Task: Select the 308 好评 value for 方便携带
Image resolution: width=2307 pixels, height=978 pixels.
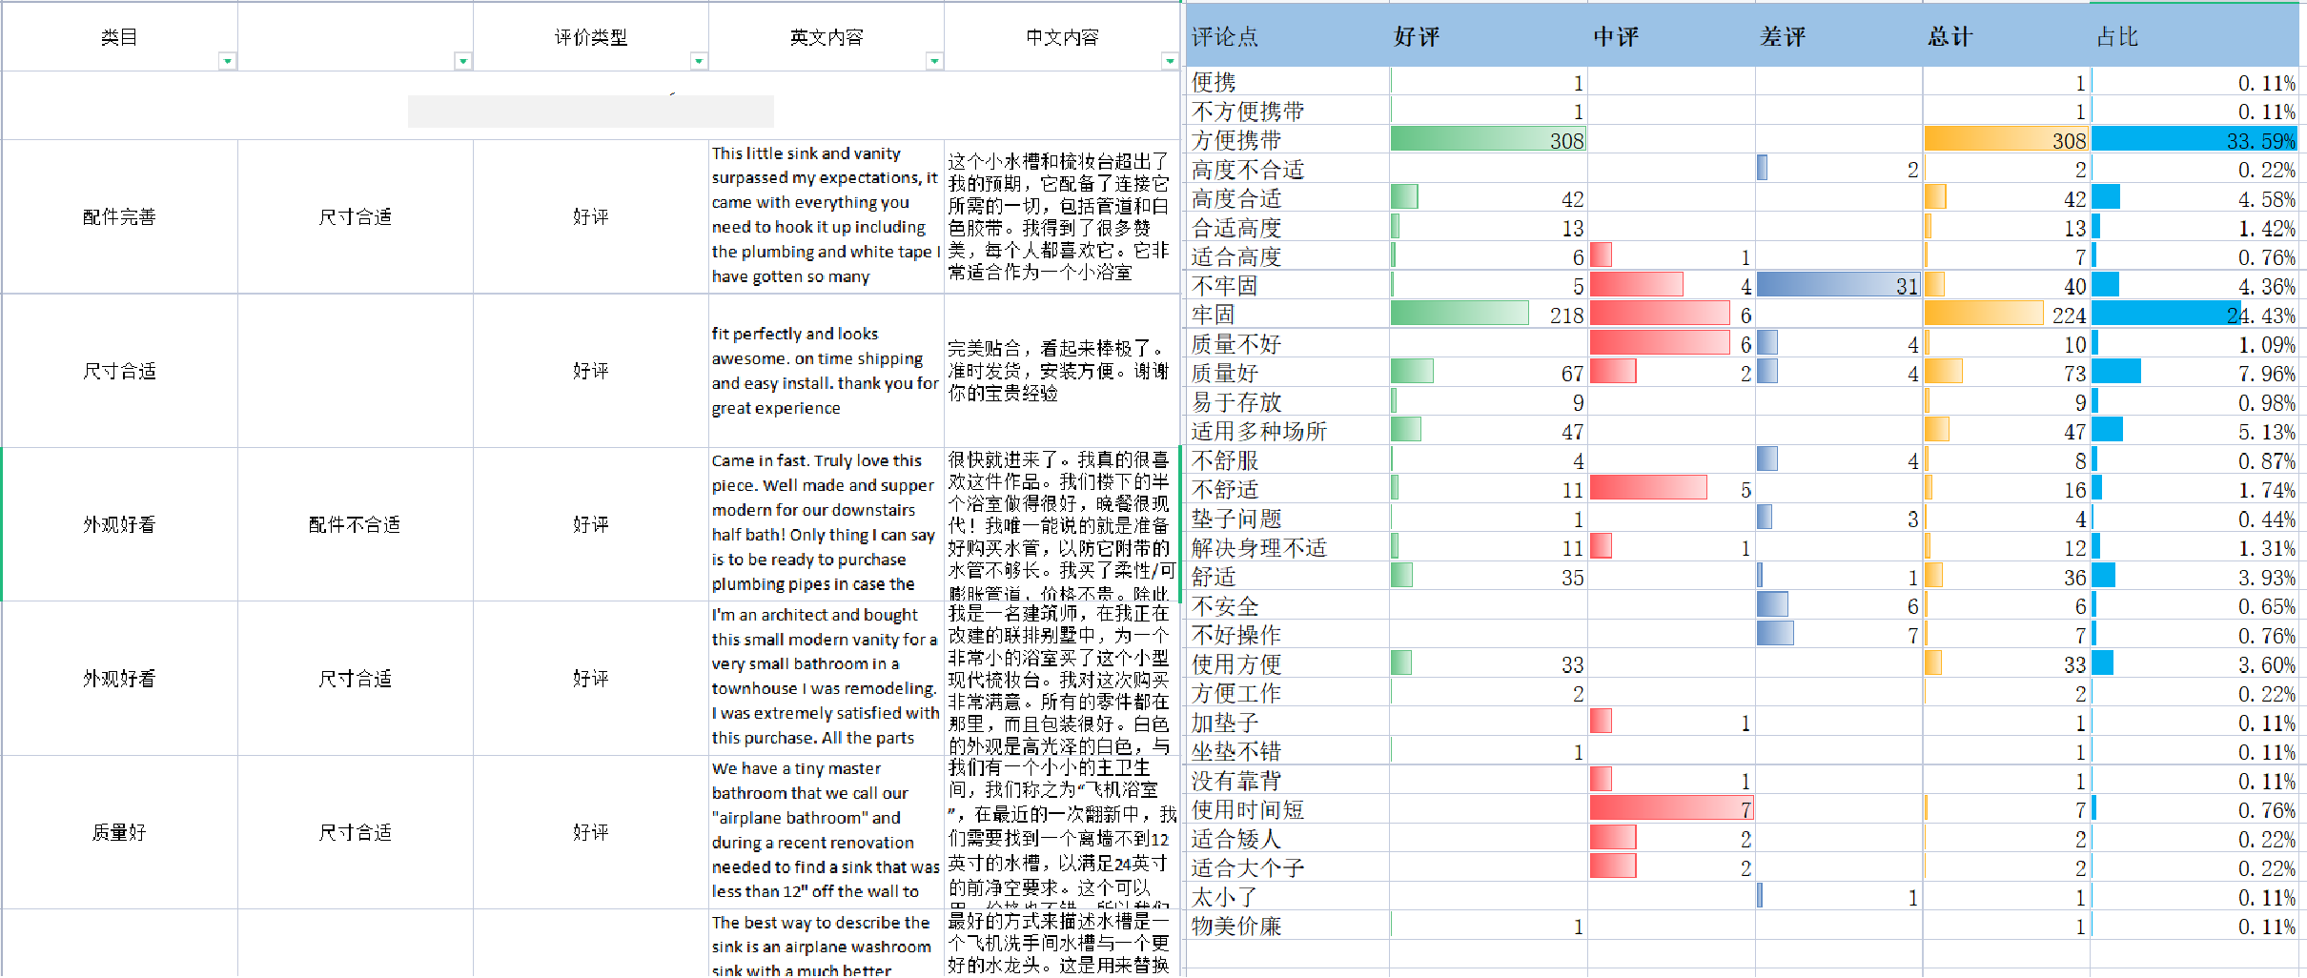Action: click(x=1488, y=140)
